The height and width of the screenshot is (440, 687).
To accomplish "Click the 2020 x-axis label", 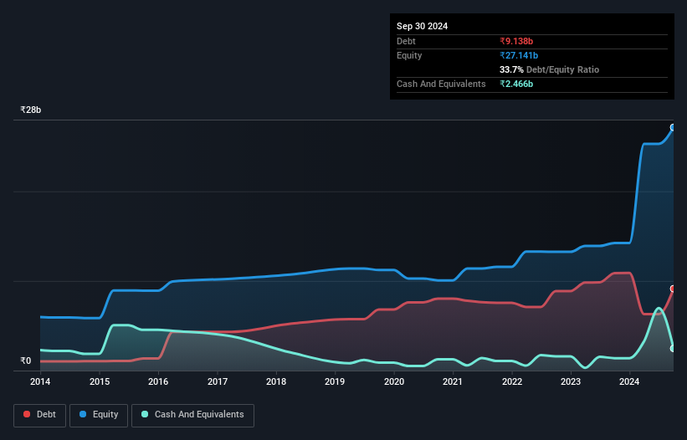I will tap(394, 381).
